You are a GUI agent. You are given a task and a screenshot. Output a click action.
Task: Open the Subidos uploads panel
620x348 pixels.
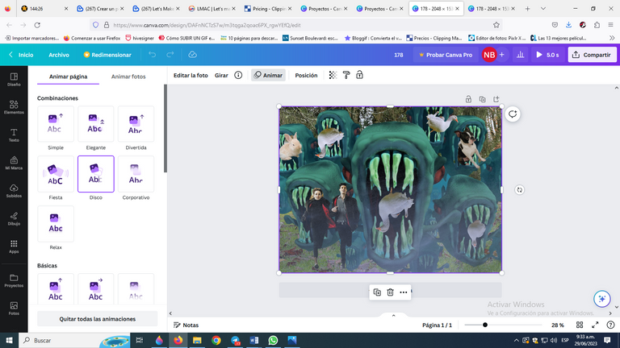pyautogui.click(x=14, y=191)
